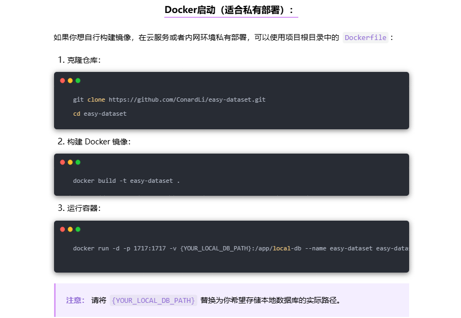Screen dimensions: 461x318
Task: Click the Dockerfile inline code in the intro
Action: tap(365, 38)
